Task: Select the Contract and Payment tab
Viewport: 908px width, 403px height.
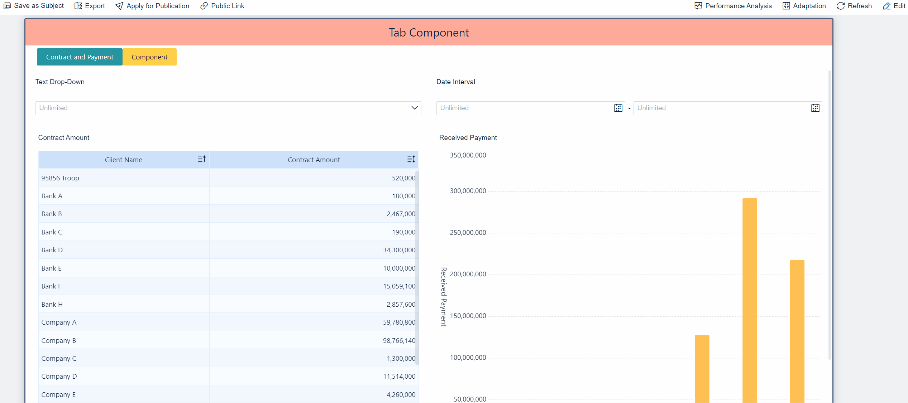Action: (79, 57)
